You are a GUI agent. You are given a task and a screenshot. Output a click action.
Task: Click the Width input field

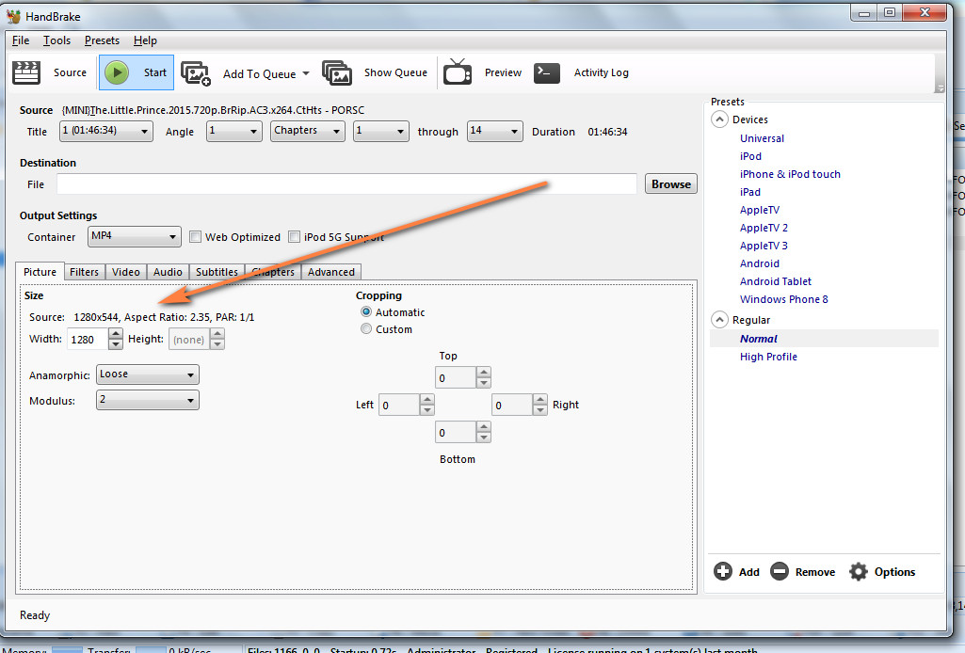(88, 340)
